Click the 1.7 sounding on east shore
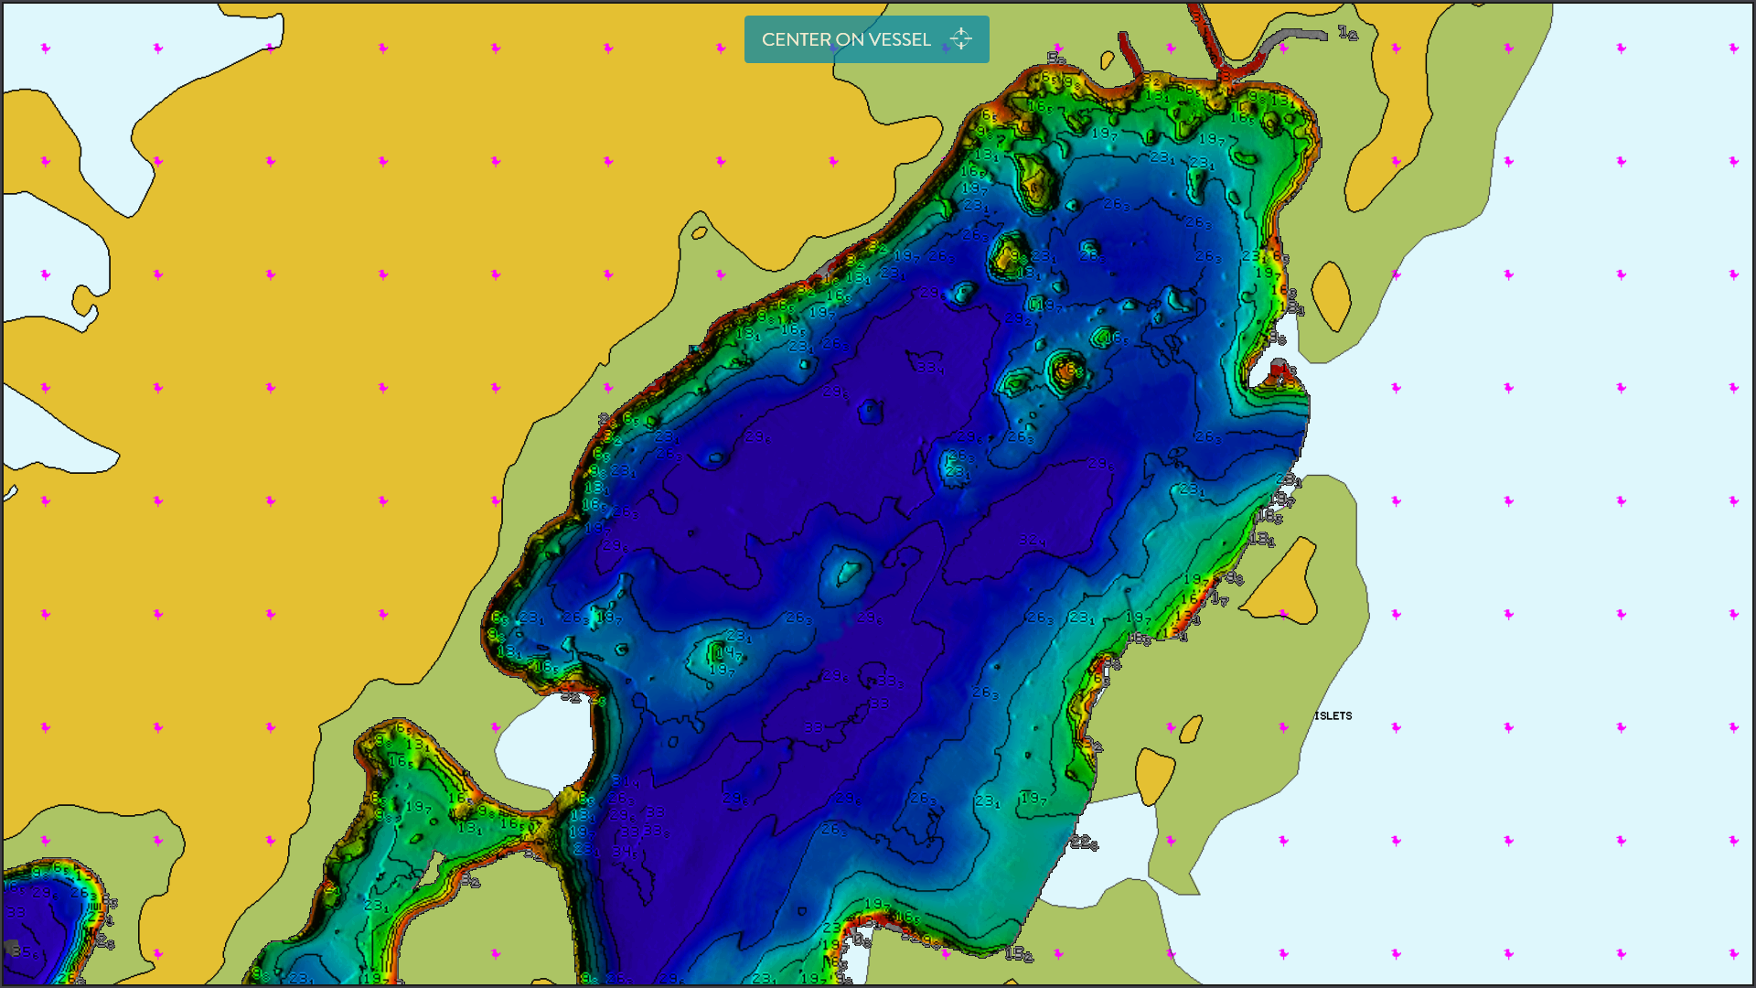Viewport: 1756px width, 988px height. (x=1219, y=599)
